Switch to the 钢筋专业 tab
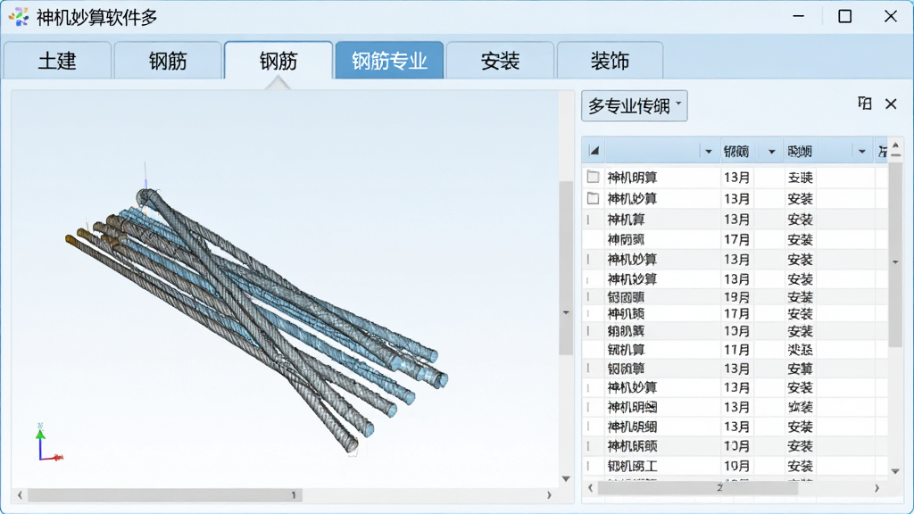 [389, 61]
